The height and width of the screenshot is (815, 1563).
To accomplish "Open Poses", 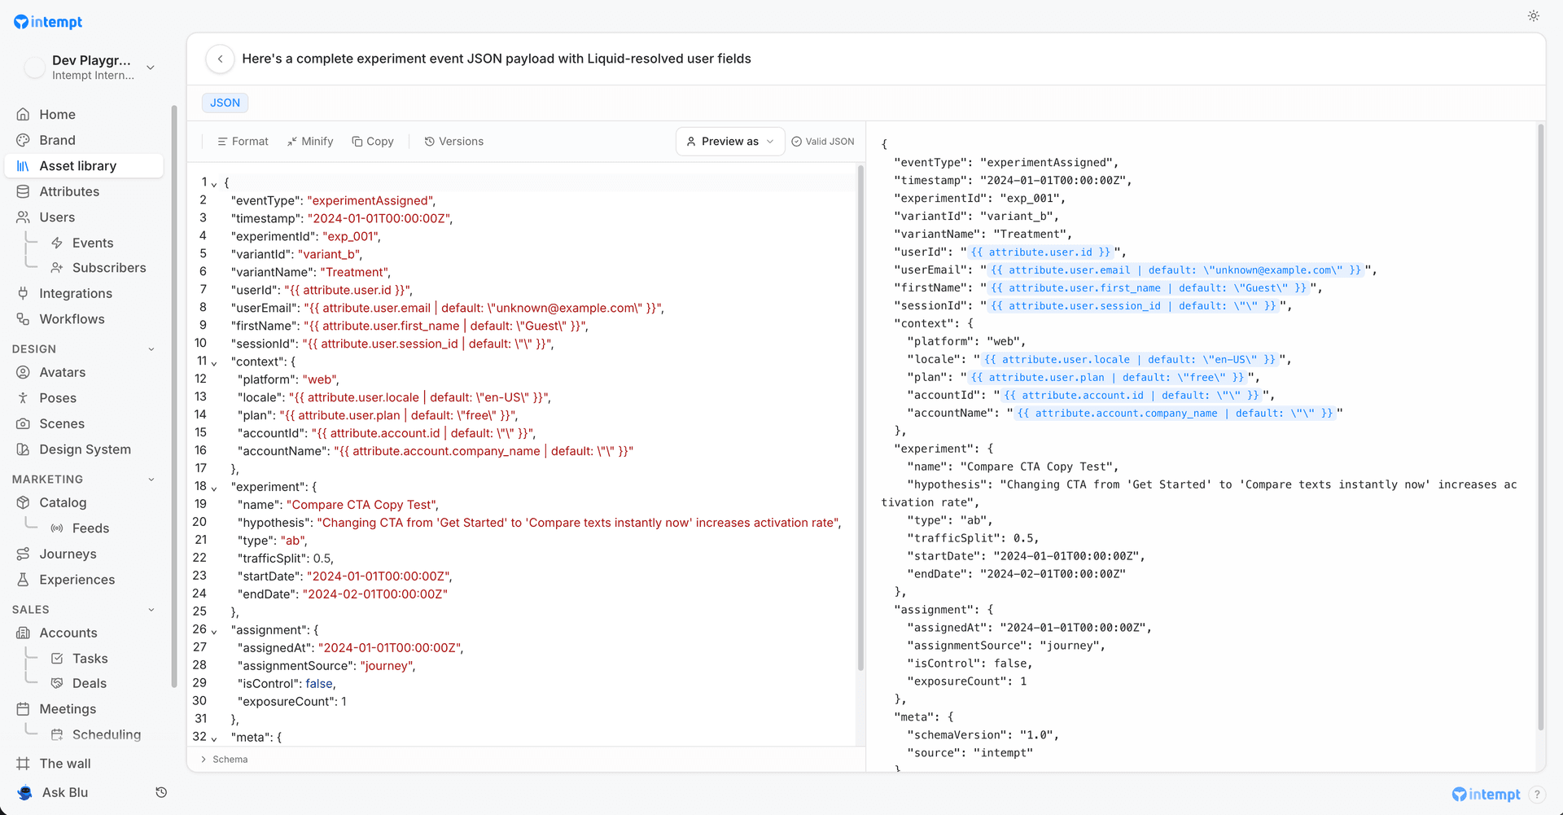I will pos(84,398).
